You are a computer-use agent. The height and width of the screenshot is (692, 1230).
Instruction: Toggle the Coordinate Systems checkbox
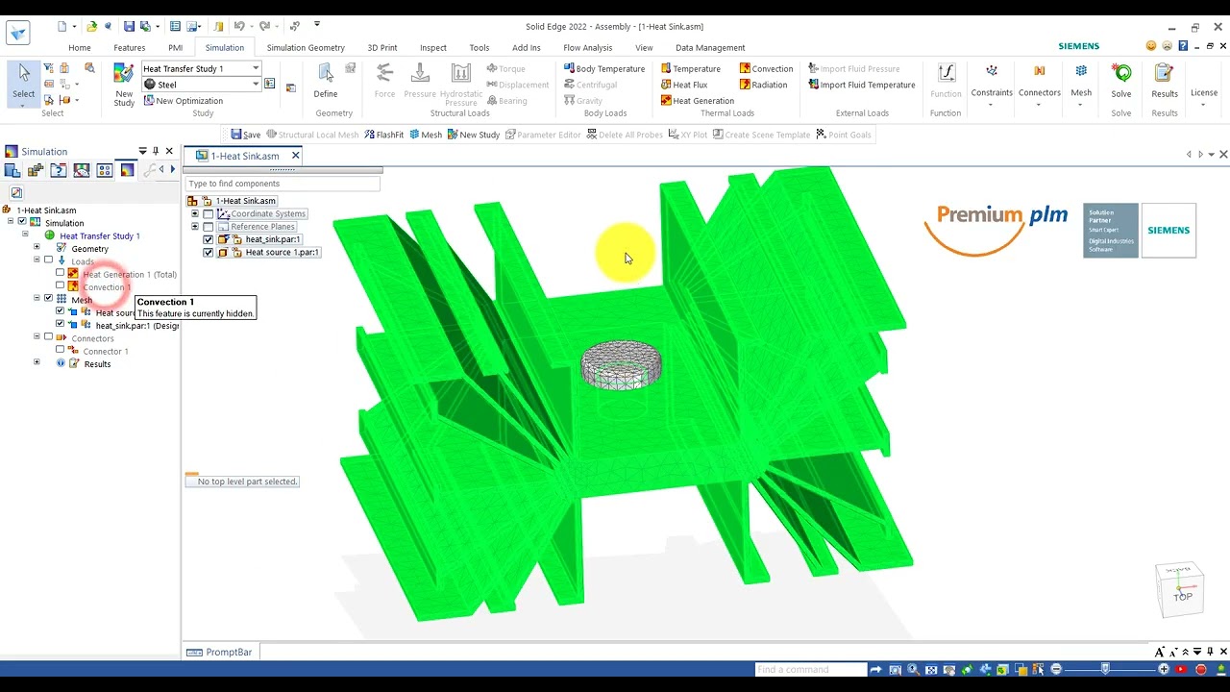[x=208, y=214]
